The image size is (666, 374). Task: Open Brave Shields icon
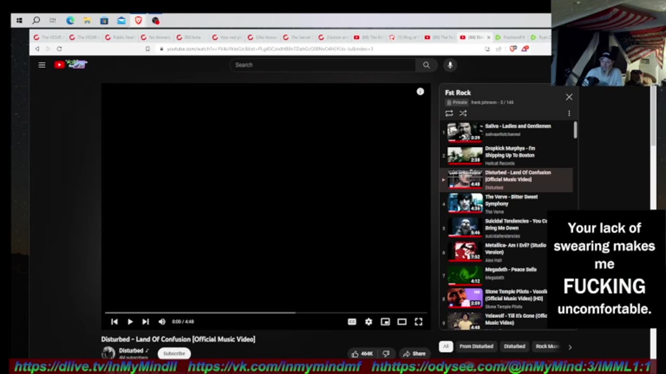click(513, 49)
